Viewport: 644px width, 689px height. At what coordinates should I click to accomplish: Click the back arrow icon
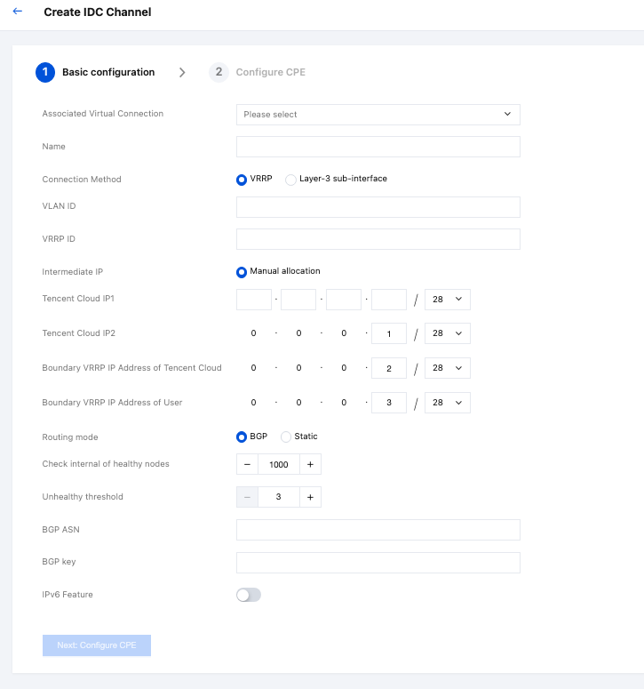coord(18,12)
